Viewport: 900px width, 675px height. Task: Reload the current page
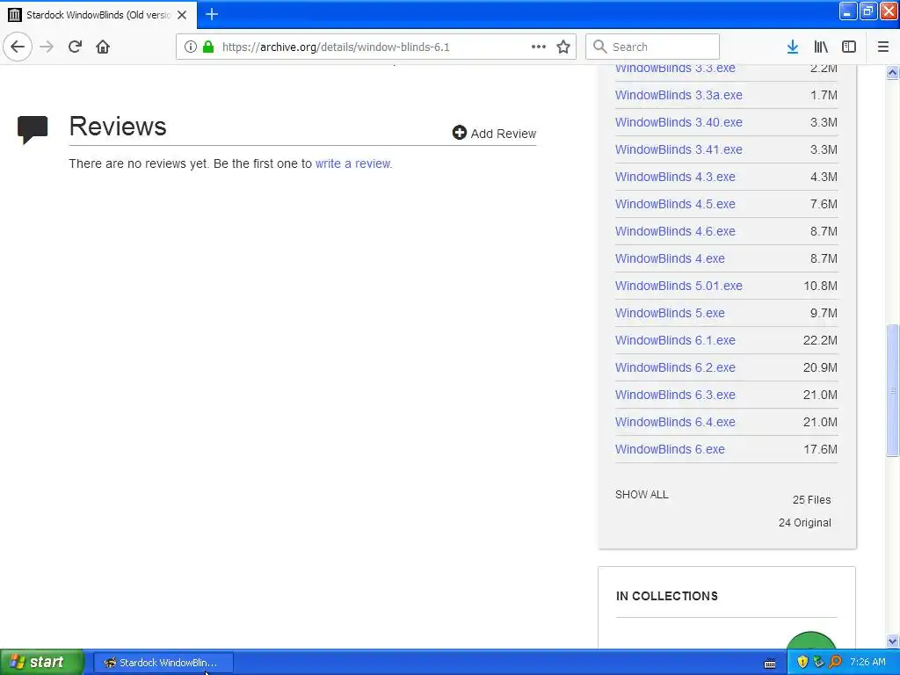point(75,47)
